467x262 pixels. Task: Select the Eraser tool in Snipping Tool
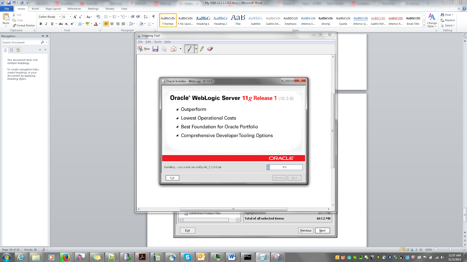point(210,49)
